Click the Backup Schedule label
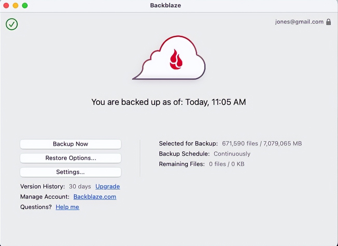This screenshot has width=338, height=246. pos(184,154)
